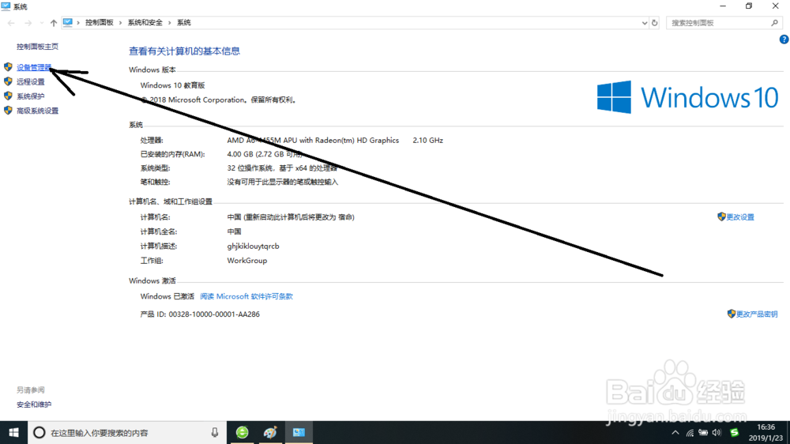This screenshot has height=444, width=790.
Task: Select product ID 00328-10000-00001-AA286
Action: [x=214, y=314]
